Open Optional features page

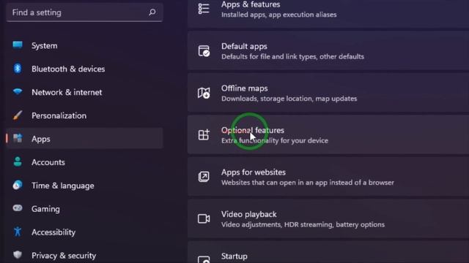click(x=328, y=134)
